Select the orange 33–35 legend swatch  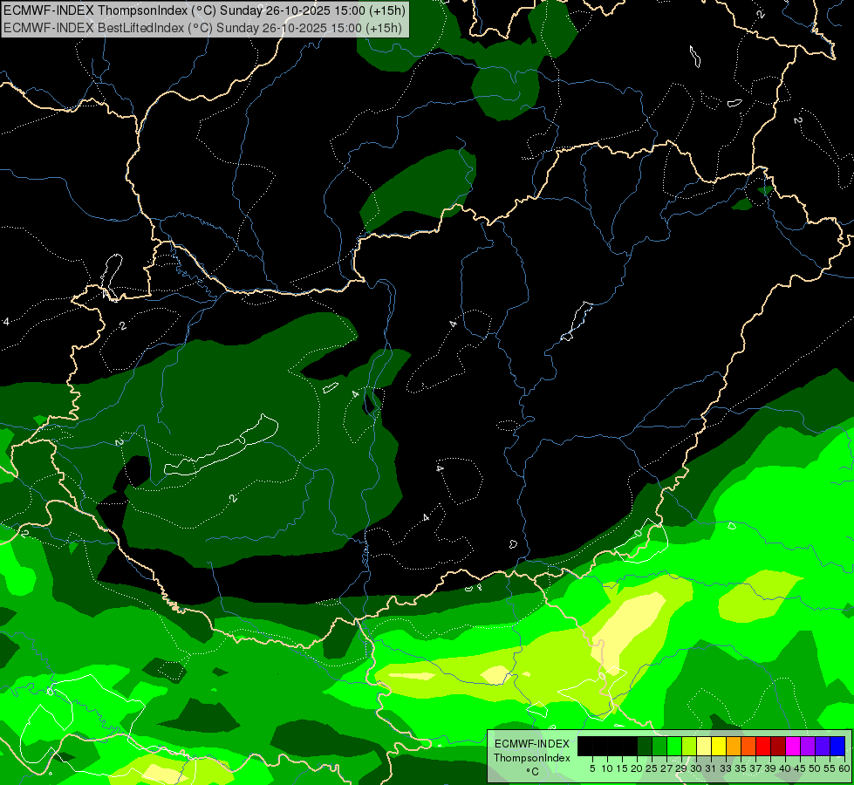pos(734,746)
